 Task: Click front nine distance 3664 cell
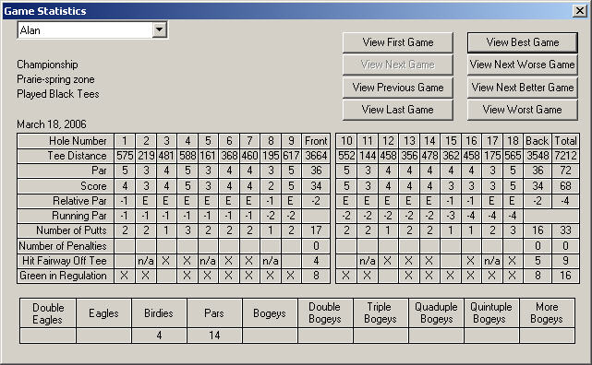316,156
